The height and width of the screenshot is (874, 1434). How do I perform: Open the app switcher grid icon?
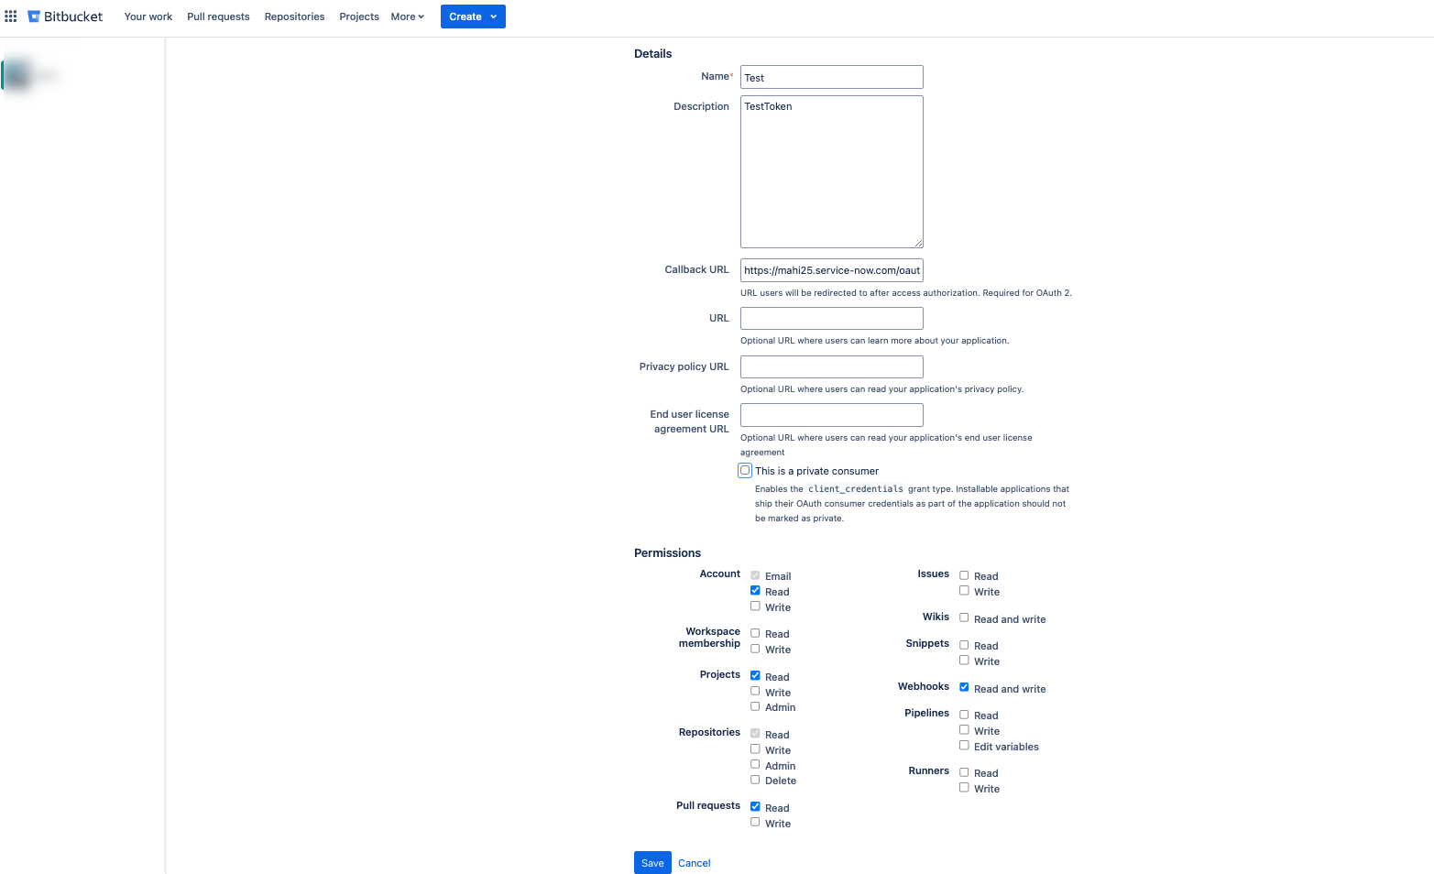[11, 16]
